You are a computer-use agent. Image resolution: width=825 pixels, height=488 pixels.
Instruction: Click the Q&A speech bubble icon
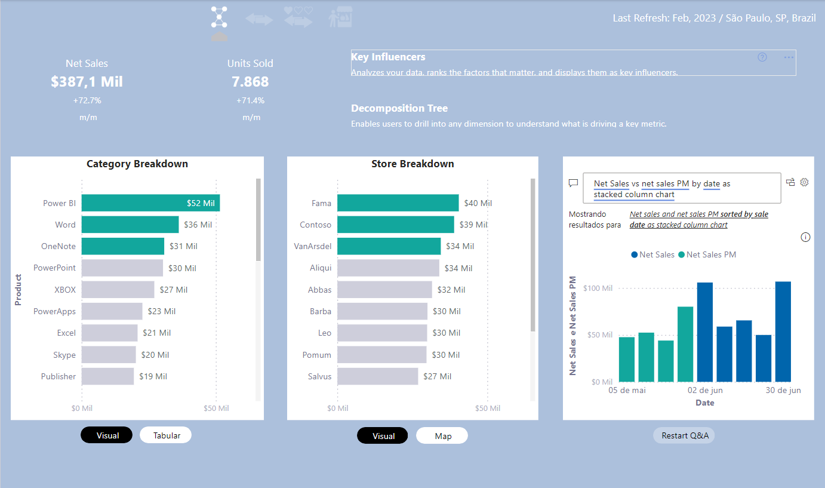coord(573,183)
